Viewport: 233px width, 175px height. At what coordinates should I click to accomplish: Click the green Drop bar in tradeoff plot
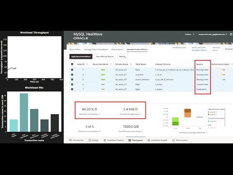(175, 122)
